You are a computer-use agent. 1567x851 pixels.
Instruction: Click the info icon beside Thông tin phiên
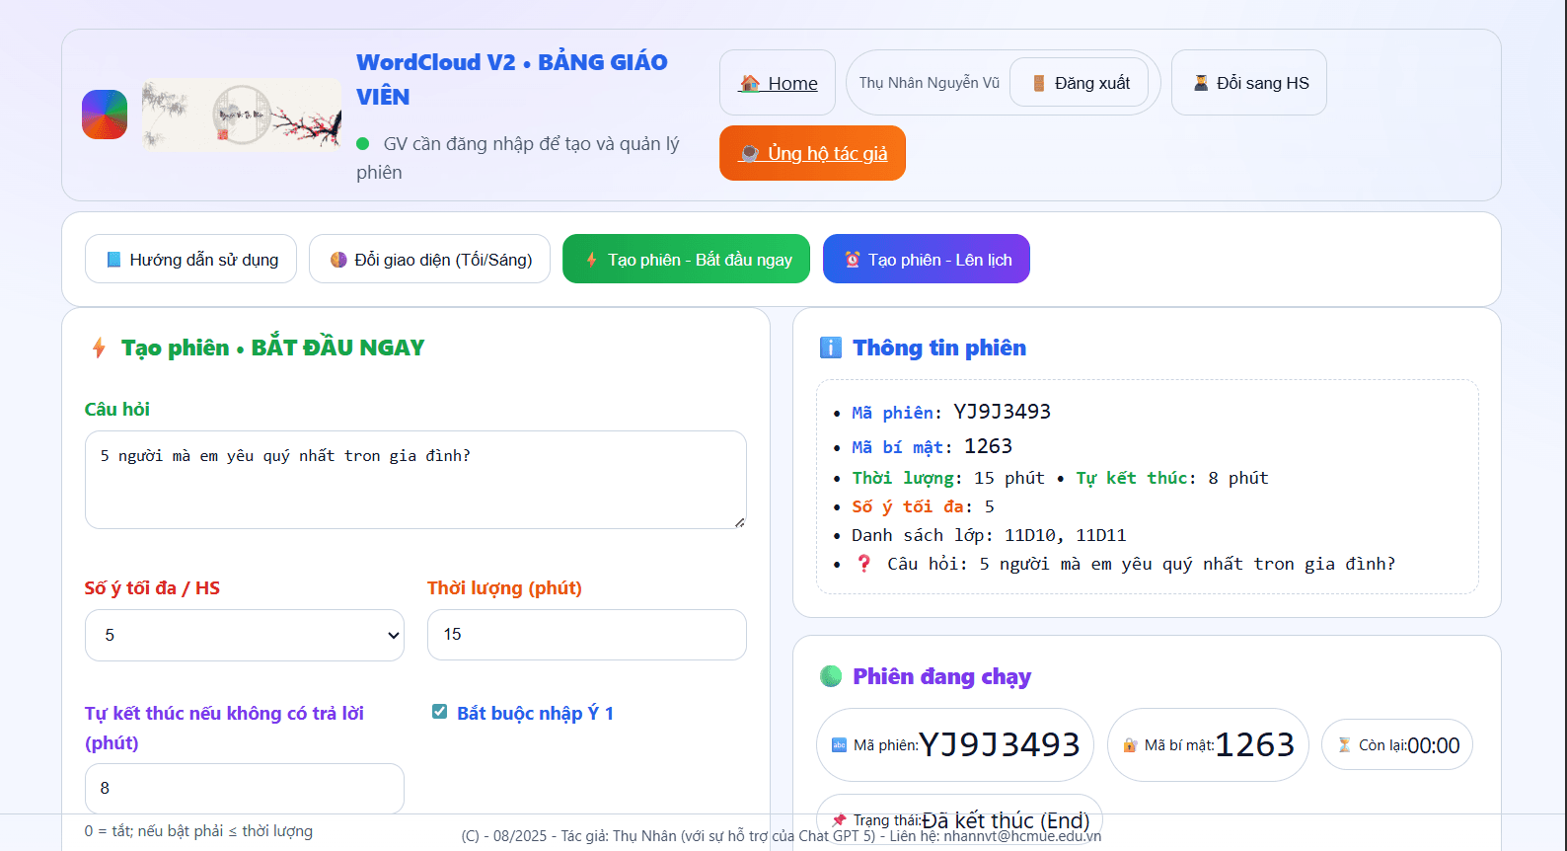(x=831, y=348)
